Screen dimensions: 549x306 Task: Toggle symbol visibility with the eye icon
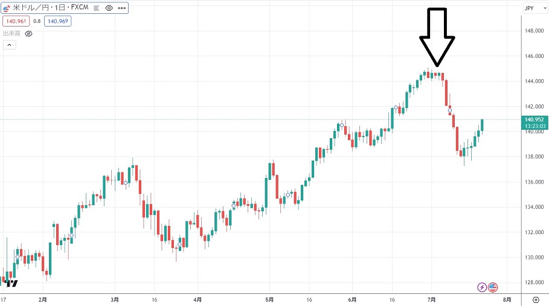pyautogui.click(x=109, y=8)
